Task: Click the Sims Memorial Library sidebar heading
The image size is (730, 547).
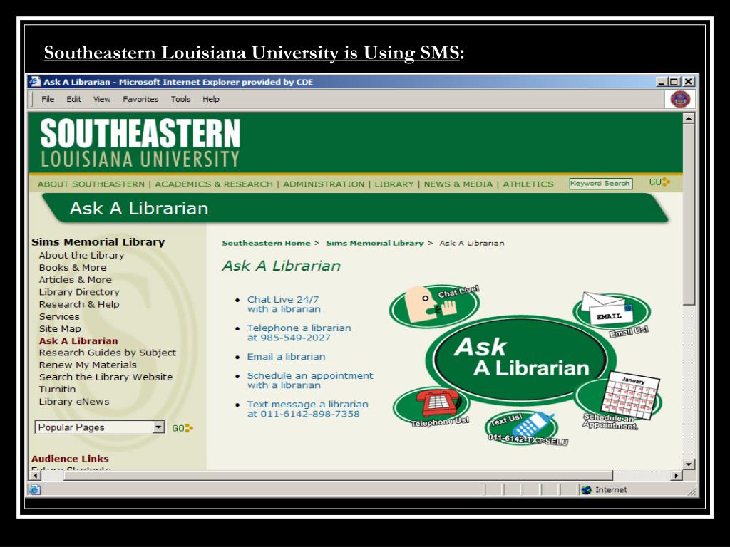Action: coord(98,242)
